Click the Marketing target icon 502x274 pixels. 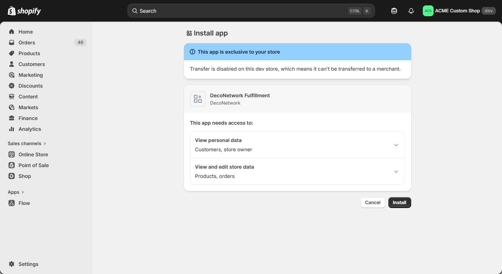(12, 75)
